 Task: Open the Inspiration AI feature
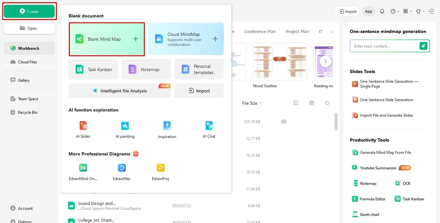(x=167, y=130)
